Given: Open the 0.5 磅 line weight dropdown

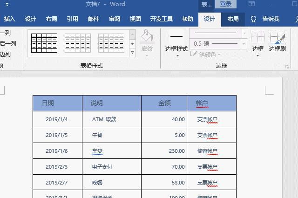Looking at the screenshot, I should (x=244, y=44).
